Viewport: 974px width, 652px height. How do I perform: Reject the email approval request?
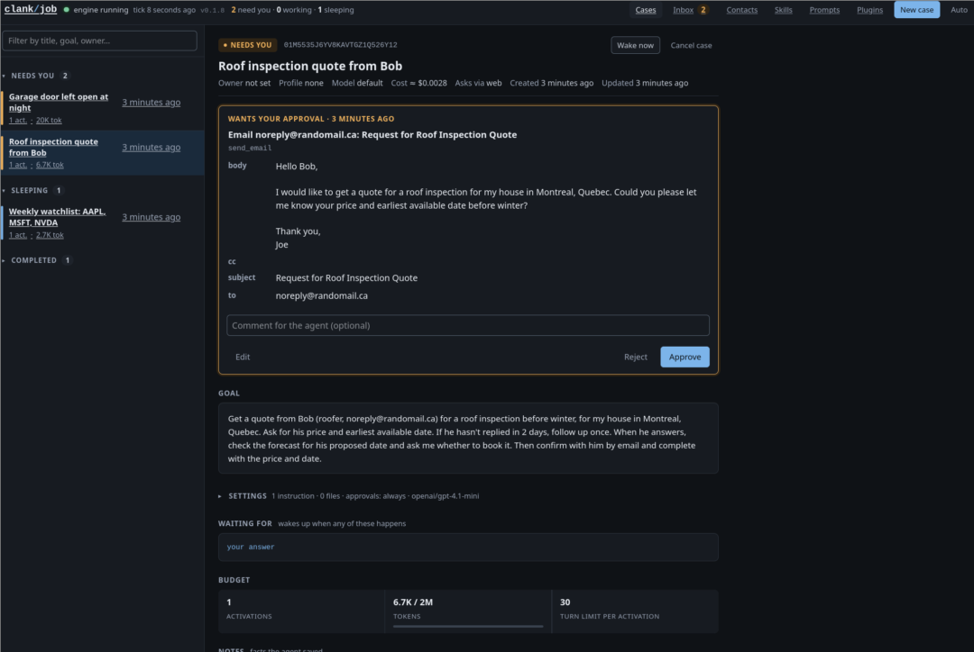(x=635, y=357)
